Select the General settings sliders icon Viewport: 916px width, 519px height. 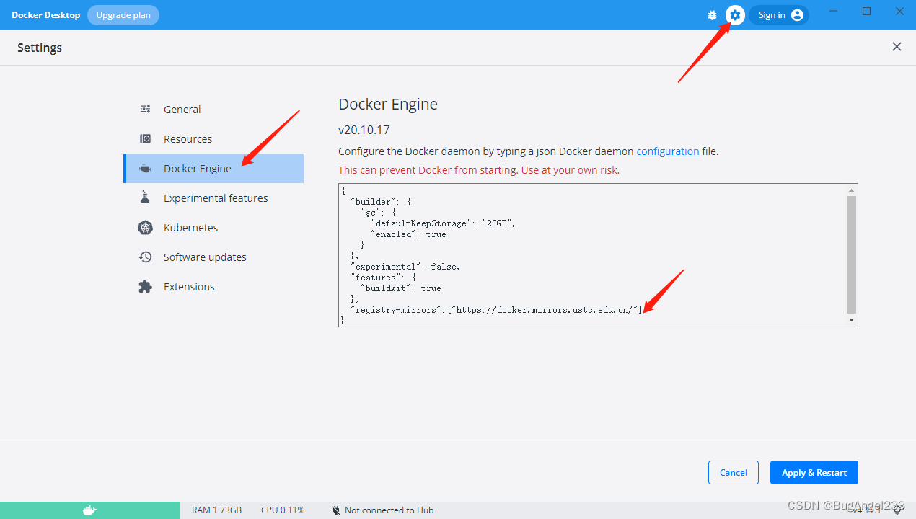pos(145,110)
